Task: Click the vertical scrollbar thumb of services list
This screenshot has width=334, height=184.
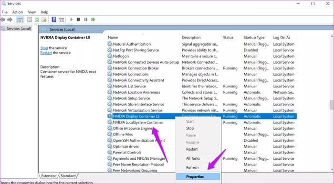Action: click(x=332, y=105)
